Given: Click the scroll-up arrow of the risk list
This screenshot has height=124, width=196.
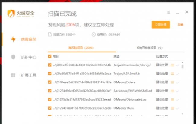Looking at the screenshot, I should [x=182, y=63].
